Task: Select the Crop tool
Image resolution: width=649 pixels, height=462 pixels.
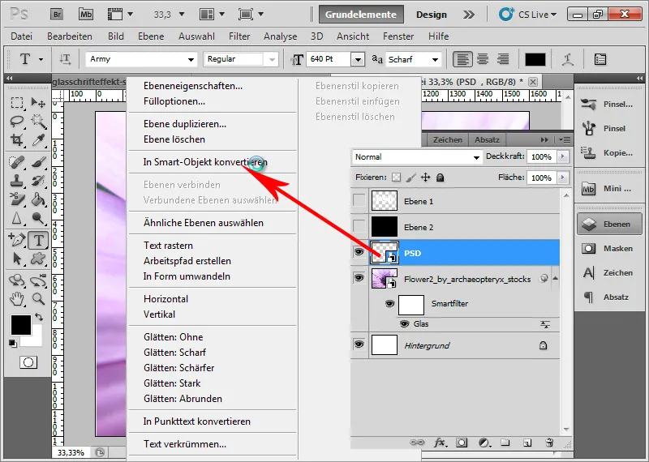Action: coord(17,139)
